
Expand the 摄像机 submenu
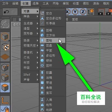click(x=30, y=52)
